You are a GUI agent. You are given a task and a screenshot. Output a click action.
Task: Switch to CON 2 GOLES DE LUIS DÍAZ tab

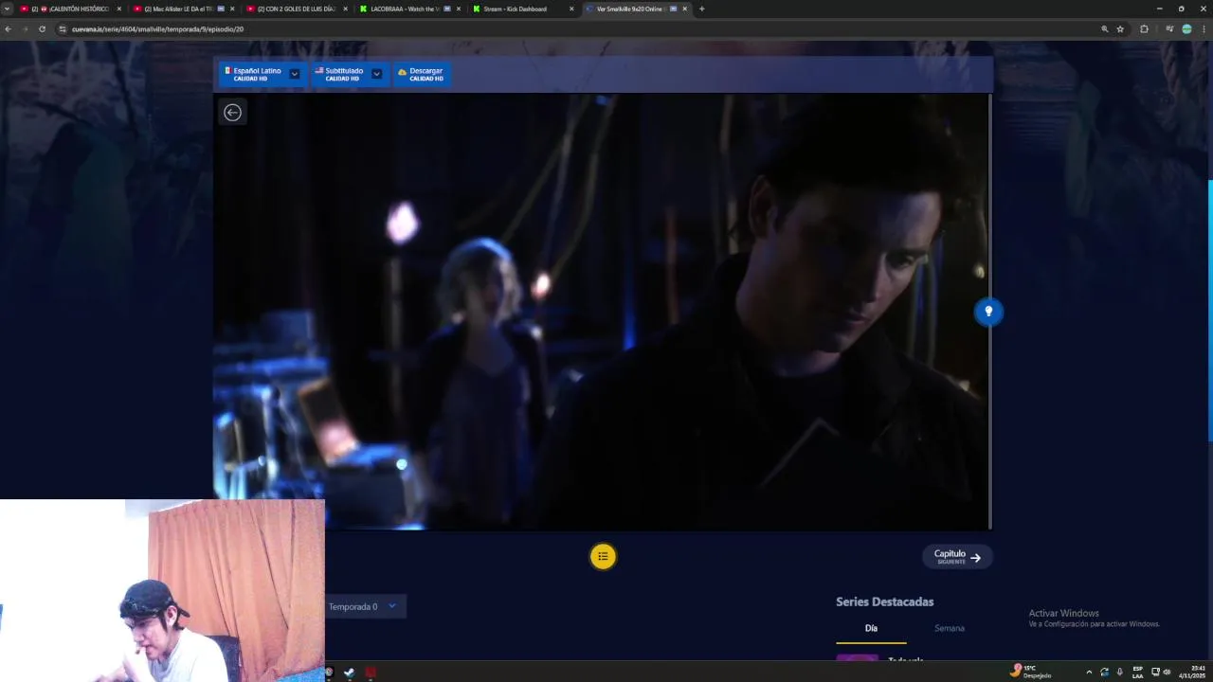click(297, 9)
